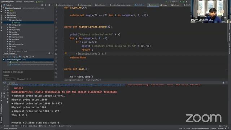Open the Project tool window stripe button
Screen dimensions: 231x130
(1, 8)
